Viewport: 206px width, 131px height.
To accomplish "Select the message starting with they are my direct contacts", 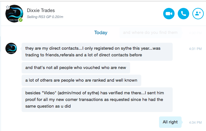I will point(97,52).
